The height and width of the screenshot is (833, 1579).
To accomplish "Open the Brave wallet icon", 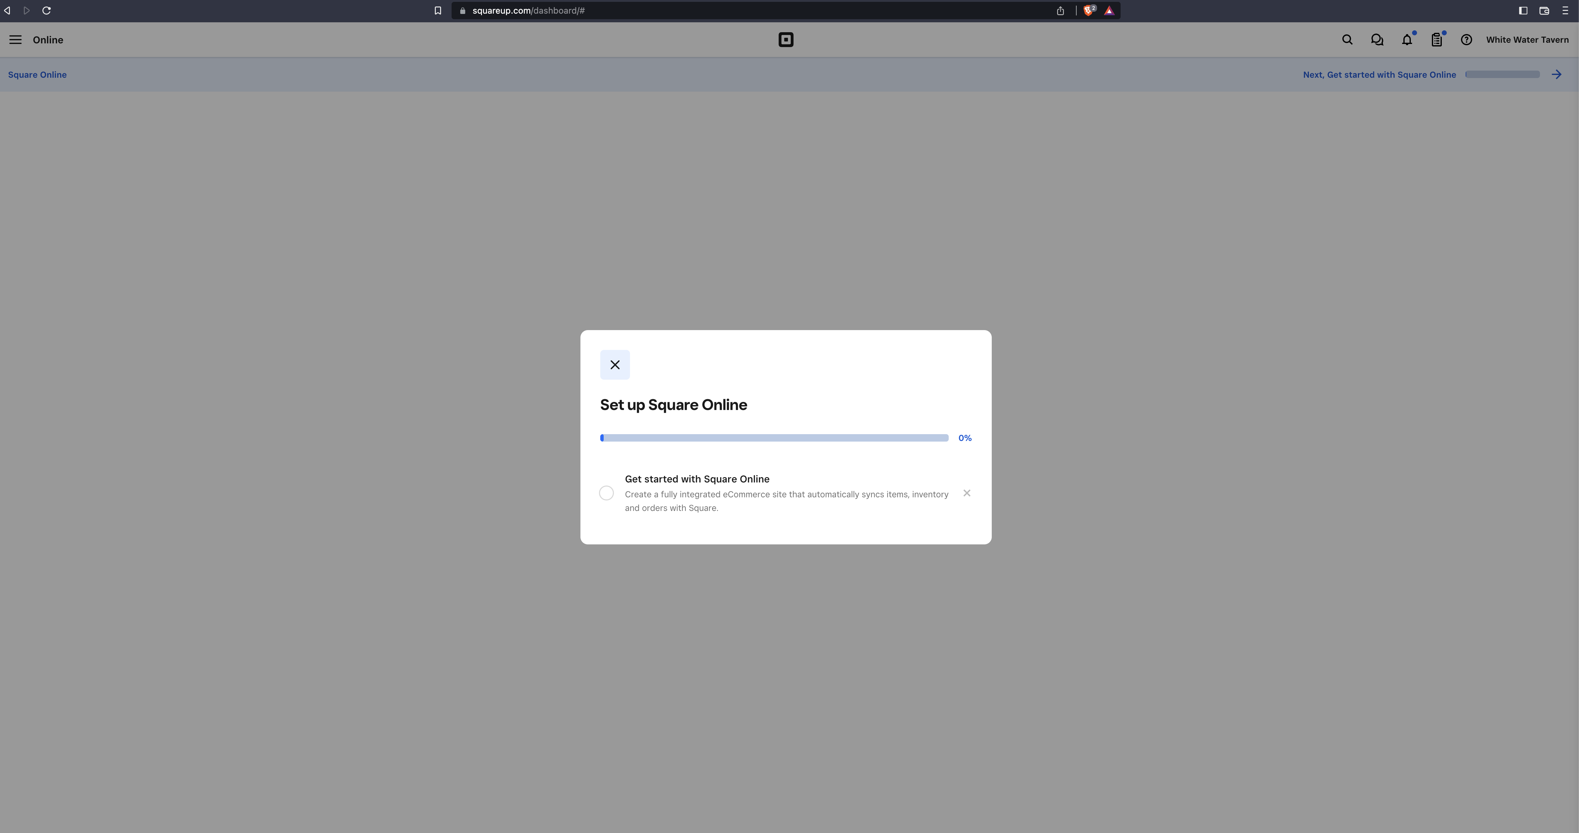I will 1544,11.
